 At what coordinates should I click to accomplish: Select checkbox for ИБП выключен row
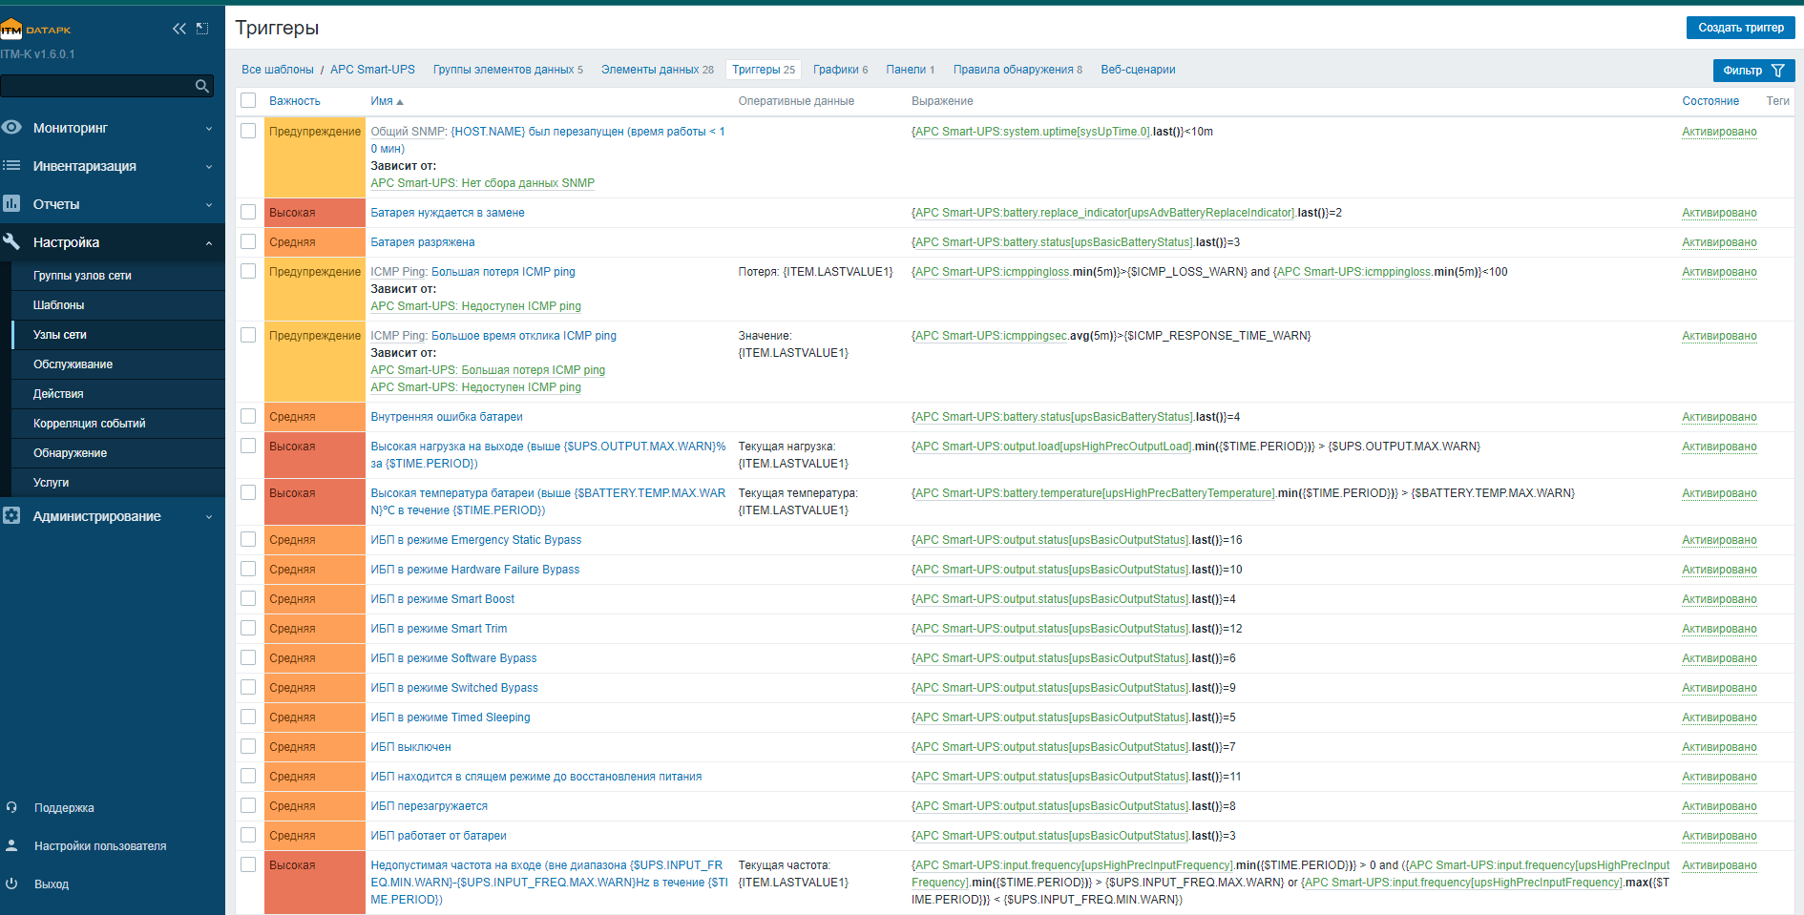(x=248, y=746)
